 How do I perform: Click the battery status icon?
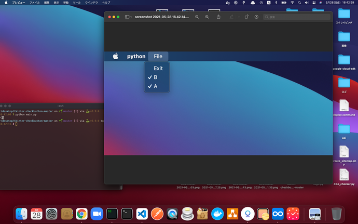coord(284,3)
